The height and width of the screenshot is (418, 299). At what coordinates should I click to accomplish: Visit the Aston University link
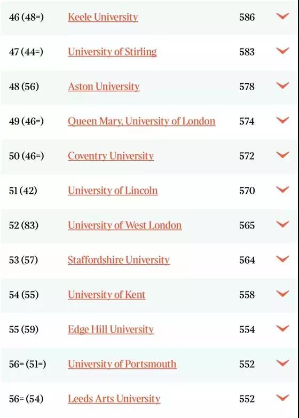tap(104, 86)
